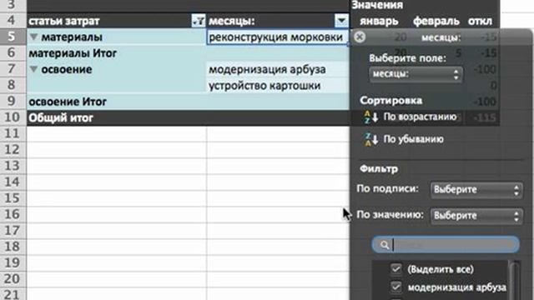Toggle the (Выделить все) checkbox

tap(395, 269)
